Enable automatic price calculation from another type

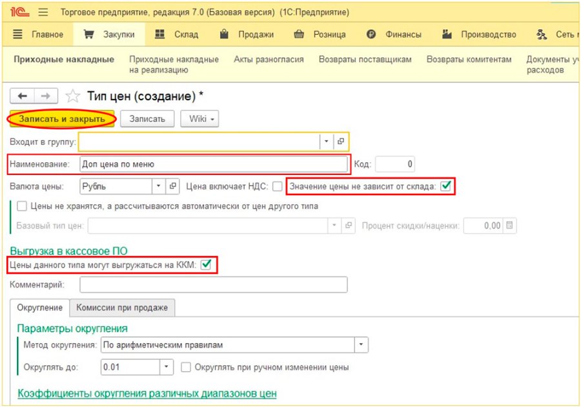[x=22, y=206]
